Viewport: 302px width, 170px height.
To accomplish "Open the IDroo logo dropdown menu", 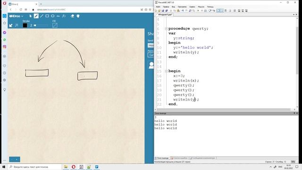I will [16, 16].
